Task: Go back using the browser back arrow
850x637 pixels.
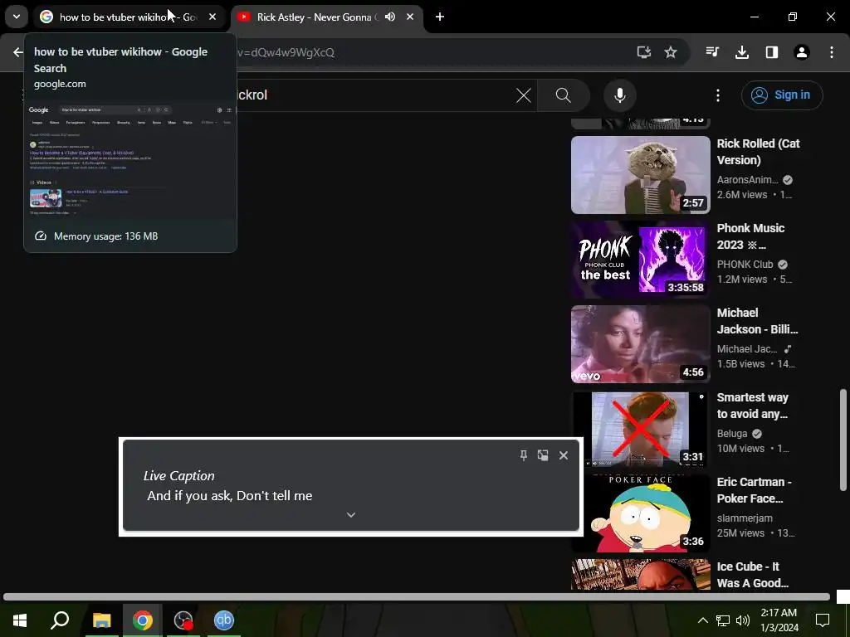Action: 18,52
